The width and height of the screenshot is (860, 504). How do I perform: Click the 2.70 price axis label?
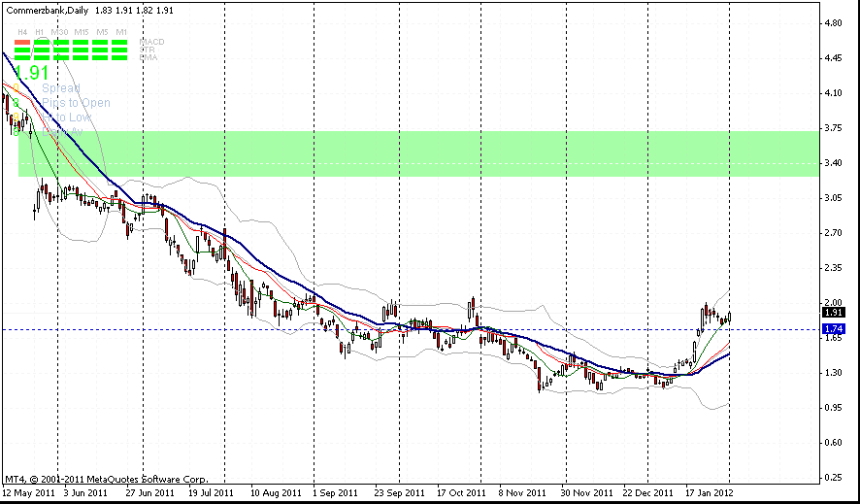(833, 233)
